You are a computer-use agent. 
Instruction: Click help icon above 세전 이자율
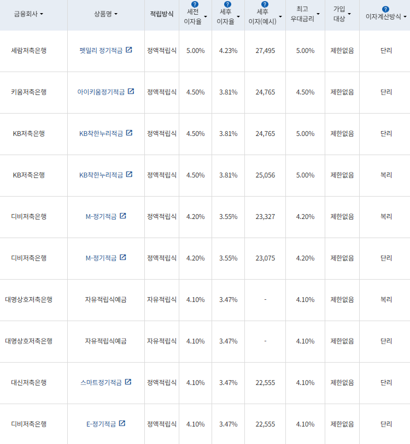tap(195, 4)
